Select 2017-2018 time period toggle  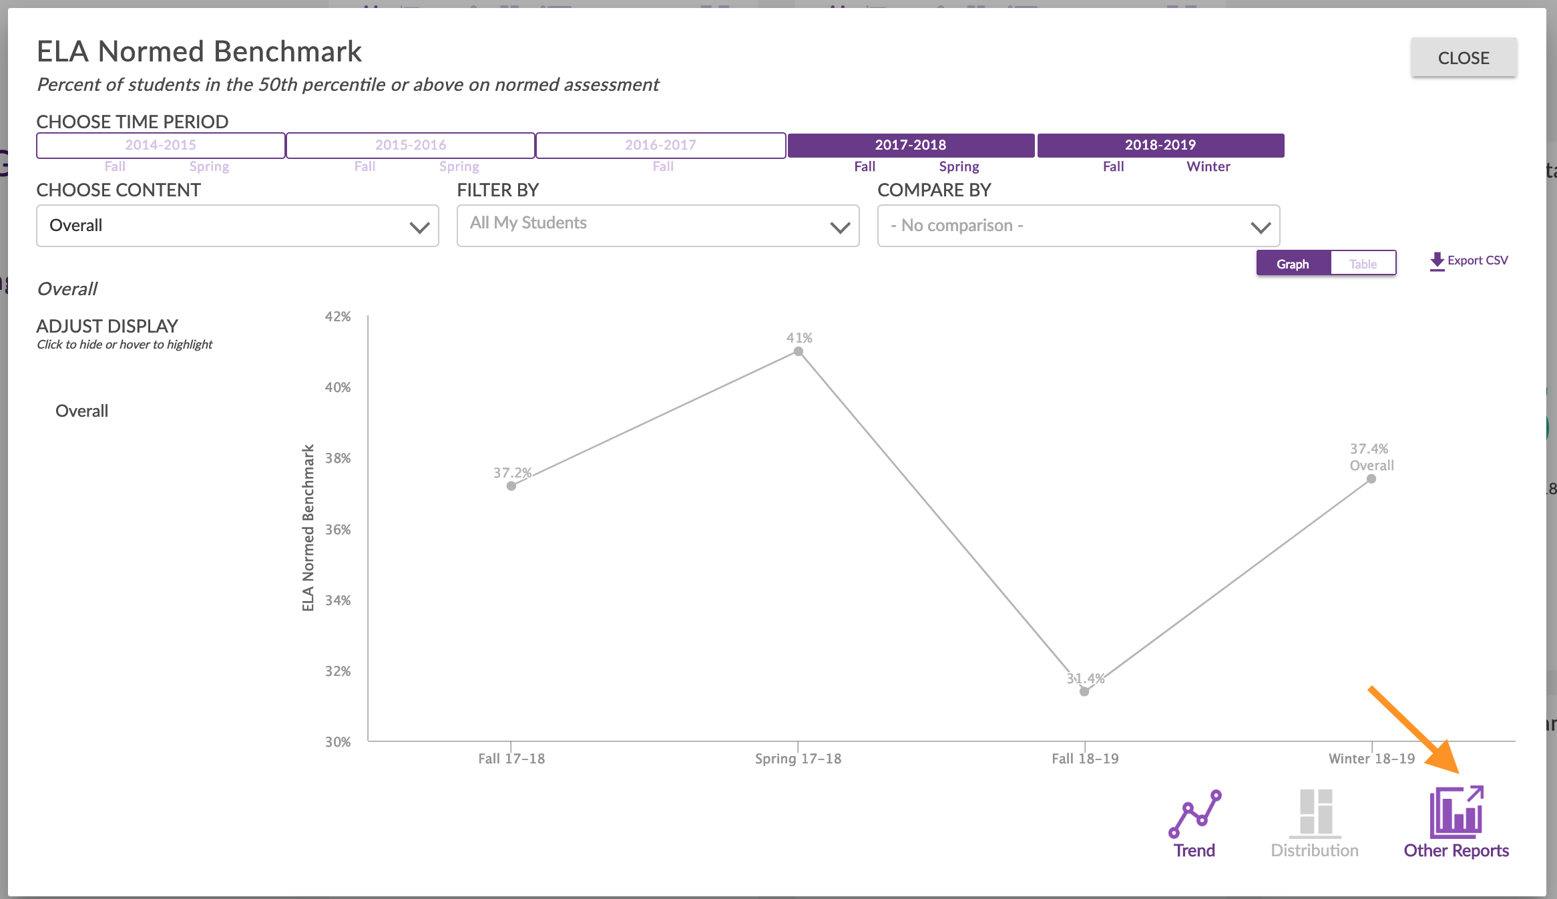click(x=910, y=144)
